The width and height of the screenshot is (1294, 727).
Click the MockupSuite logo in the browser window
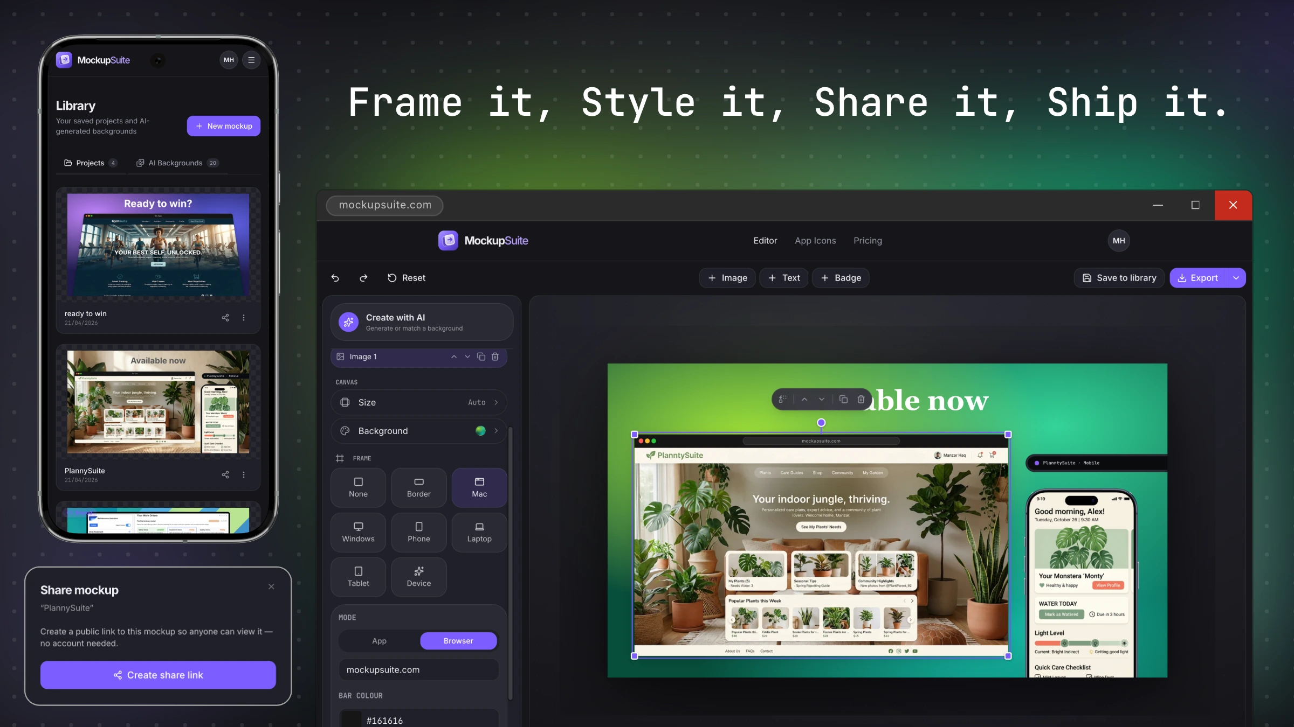coord(483,241)
